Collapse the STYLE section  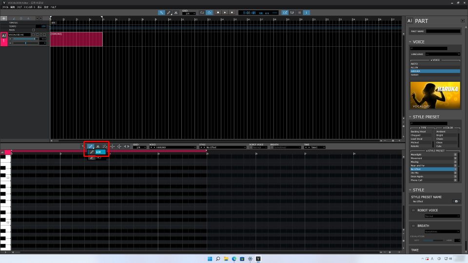[x=410, y=190]
